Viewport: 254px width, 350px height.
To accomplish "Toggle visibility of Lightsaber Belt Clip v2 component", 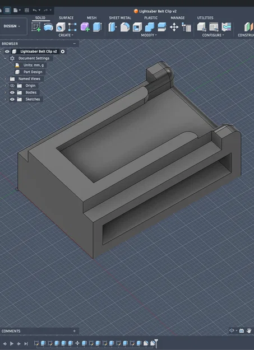I will [x=7, y=52].
